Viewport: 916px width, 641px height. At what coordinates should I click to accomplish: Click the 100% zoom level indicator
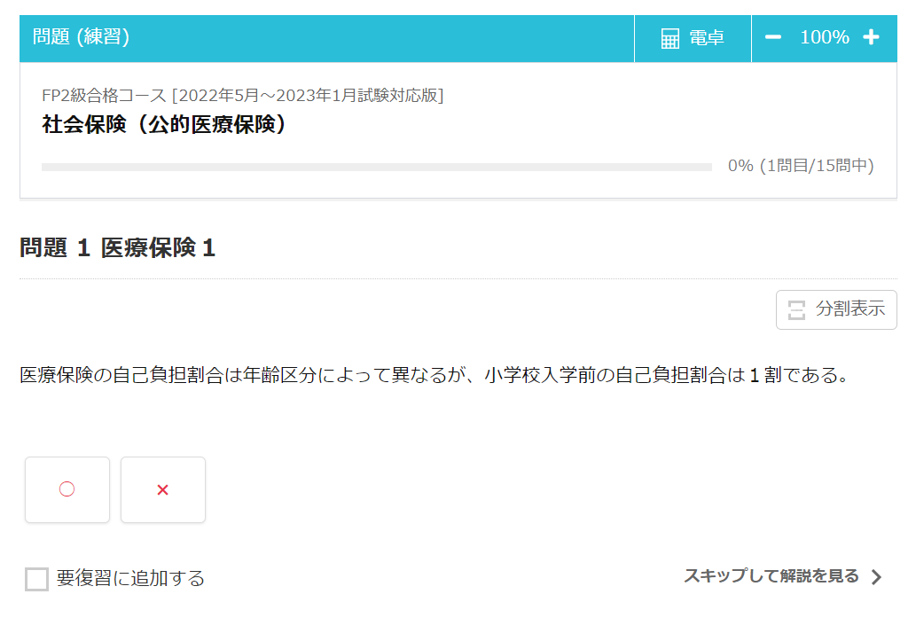[x=824, y=37]
